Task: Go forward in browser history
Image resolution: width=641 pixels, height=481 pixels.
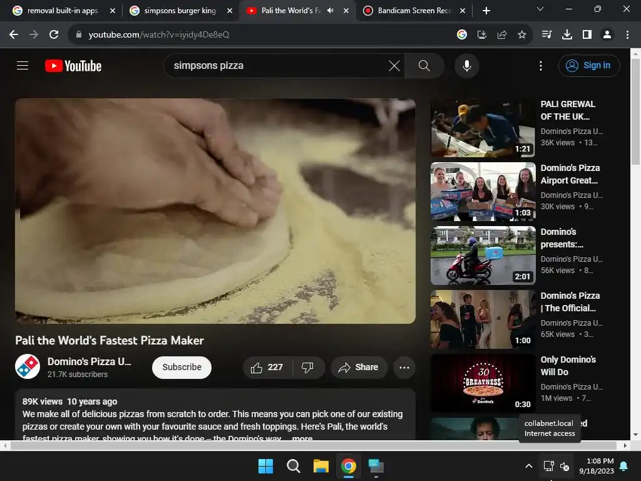Action: click(34, 35)
